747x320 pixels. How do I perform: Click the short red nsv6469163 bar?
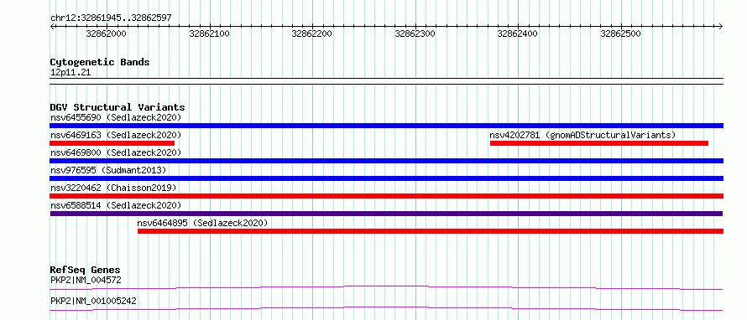point(112,143)
